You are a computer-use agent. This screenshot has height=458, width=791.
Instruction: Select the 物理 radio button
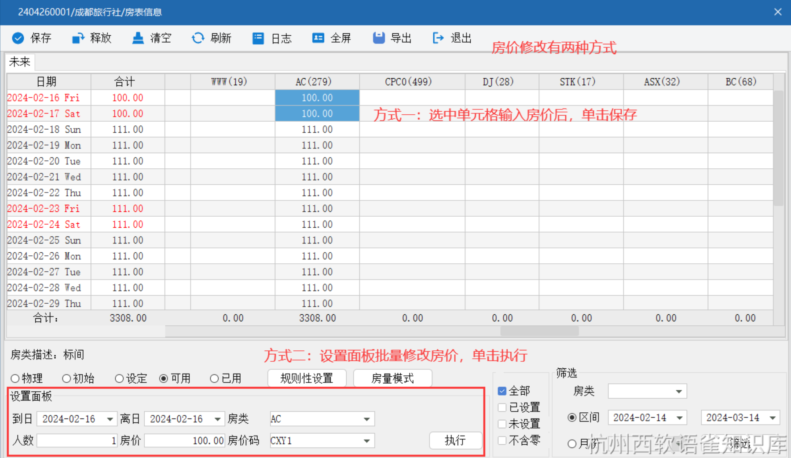point(15,378)
